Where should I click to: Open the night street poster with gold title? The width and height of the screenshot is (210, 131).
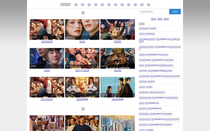118,59
